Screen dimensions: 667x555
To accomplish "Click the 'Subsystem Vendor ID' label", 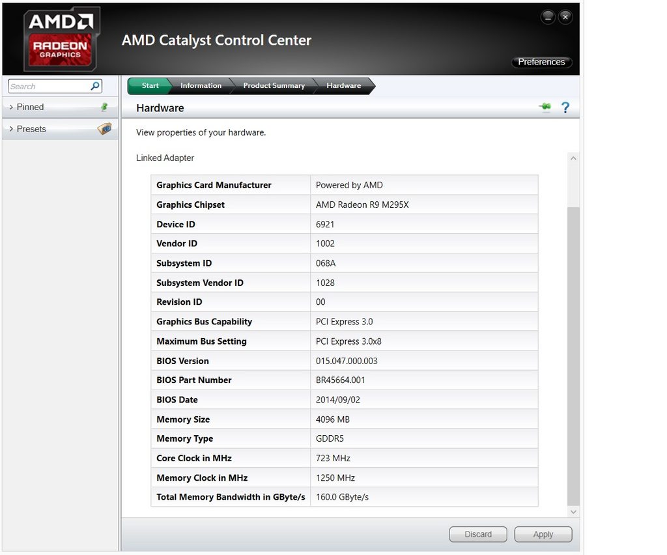I will (200, 283).
